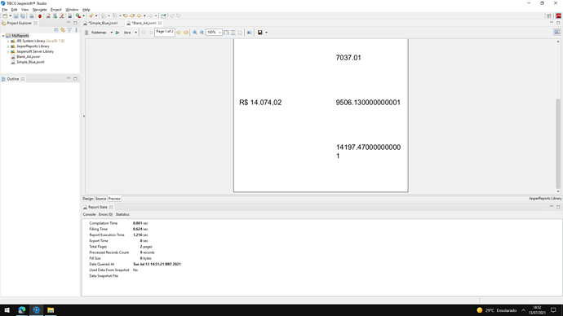Screen dimensions: 563x316
Task: Switch to the Design tab
Action: tap(88, 199)
